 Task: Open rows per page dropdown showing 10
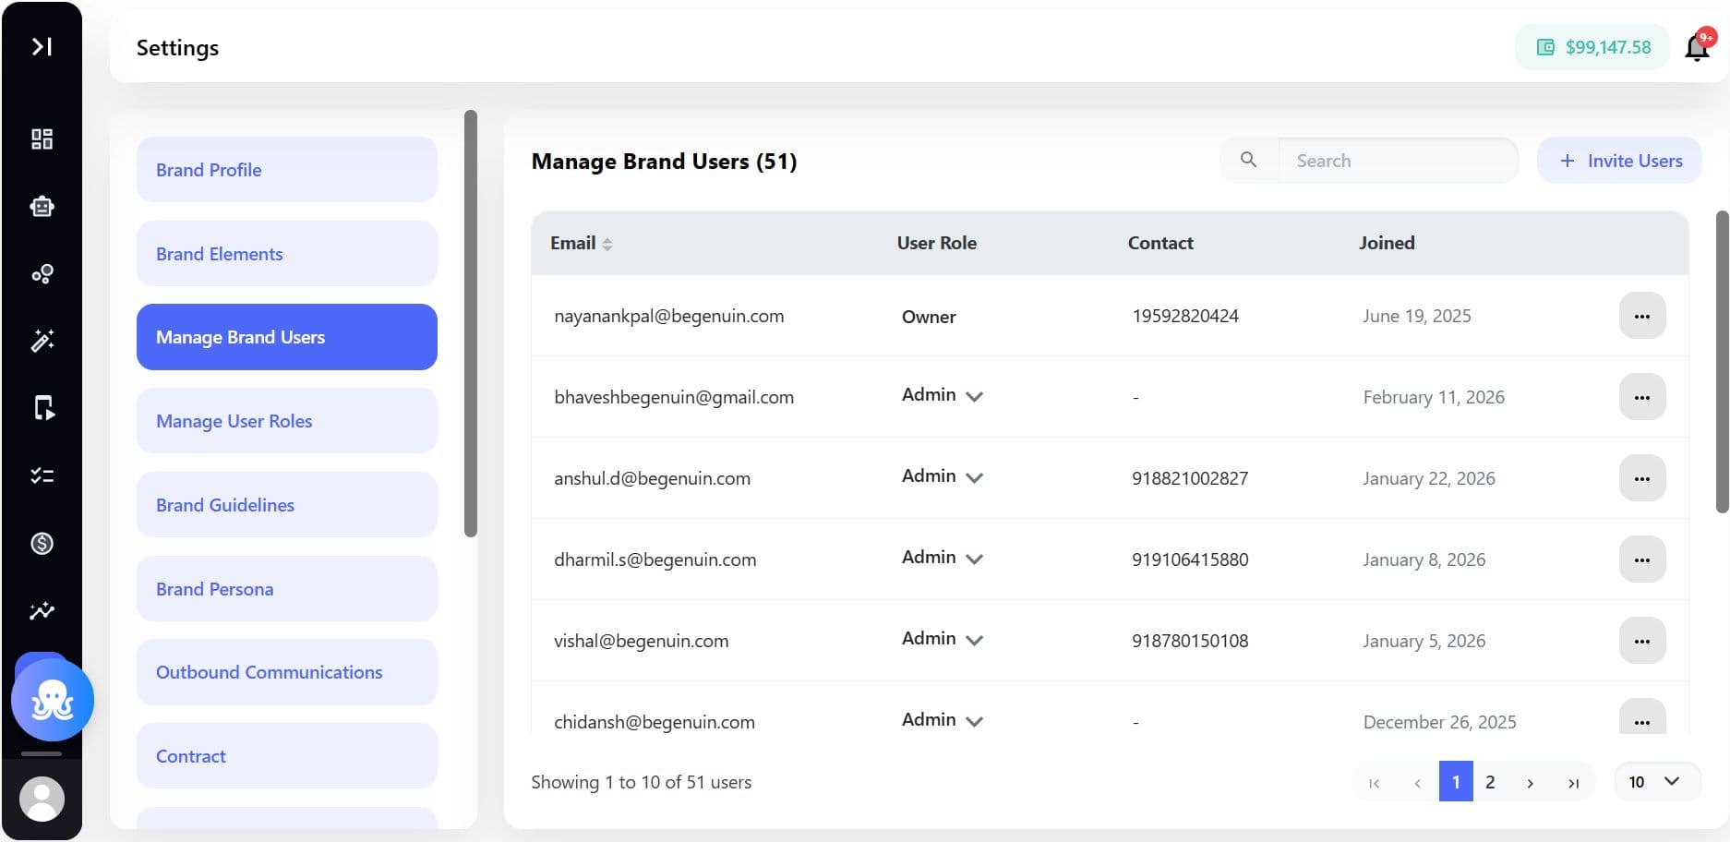click(1656, 782)
